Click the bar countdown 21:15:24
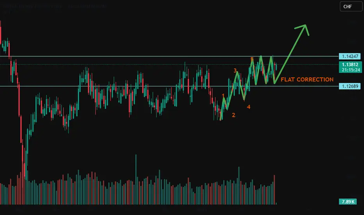 click(x=351, y=70)
